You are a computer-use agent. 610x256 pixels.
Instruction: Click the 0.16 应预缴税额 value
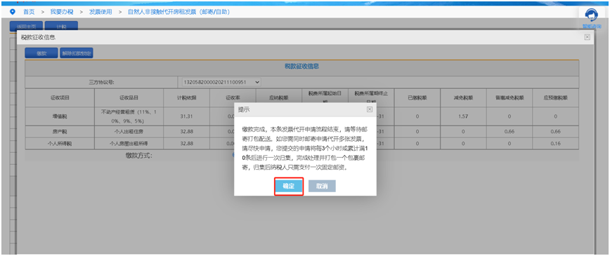coord(555,143)
